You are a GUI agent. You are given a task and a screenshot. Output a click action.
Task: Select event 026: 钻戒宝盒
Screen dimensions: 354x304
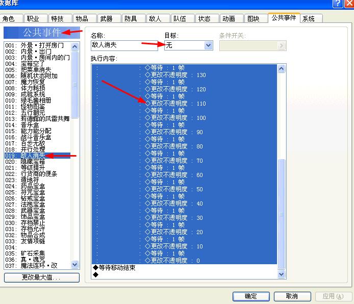[37, 198]
